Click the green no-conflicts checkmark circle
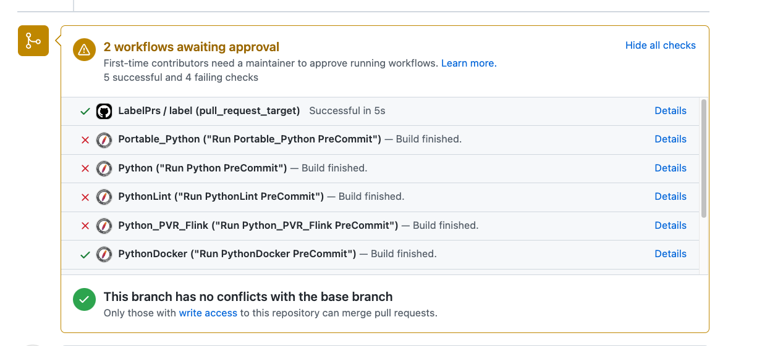This screenshot has width=783, height=346. (x=85, y=300)
